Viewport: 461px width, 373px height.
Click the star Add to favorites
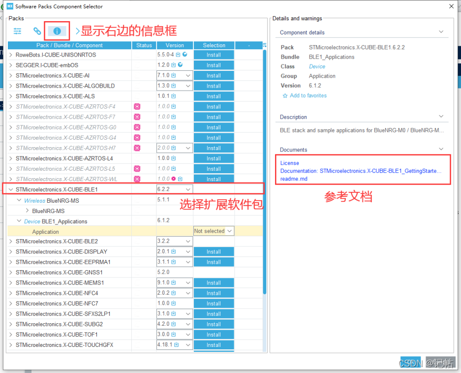[x=285, y=96]
